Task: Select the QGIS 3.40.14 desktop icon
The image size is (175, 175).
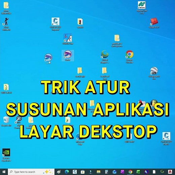Action: pyautogui.click(x=6, y=89)
